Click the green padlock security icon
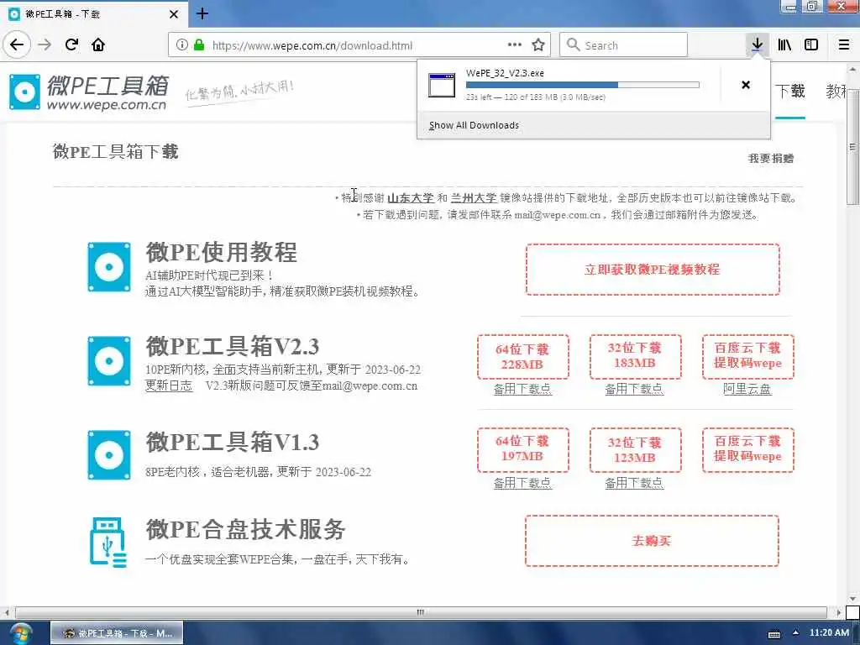This screenshot has height=645, width=860. pos(199,45)
